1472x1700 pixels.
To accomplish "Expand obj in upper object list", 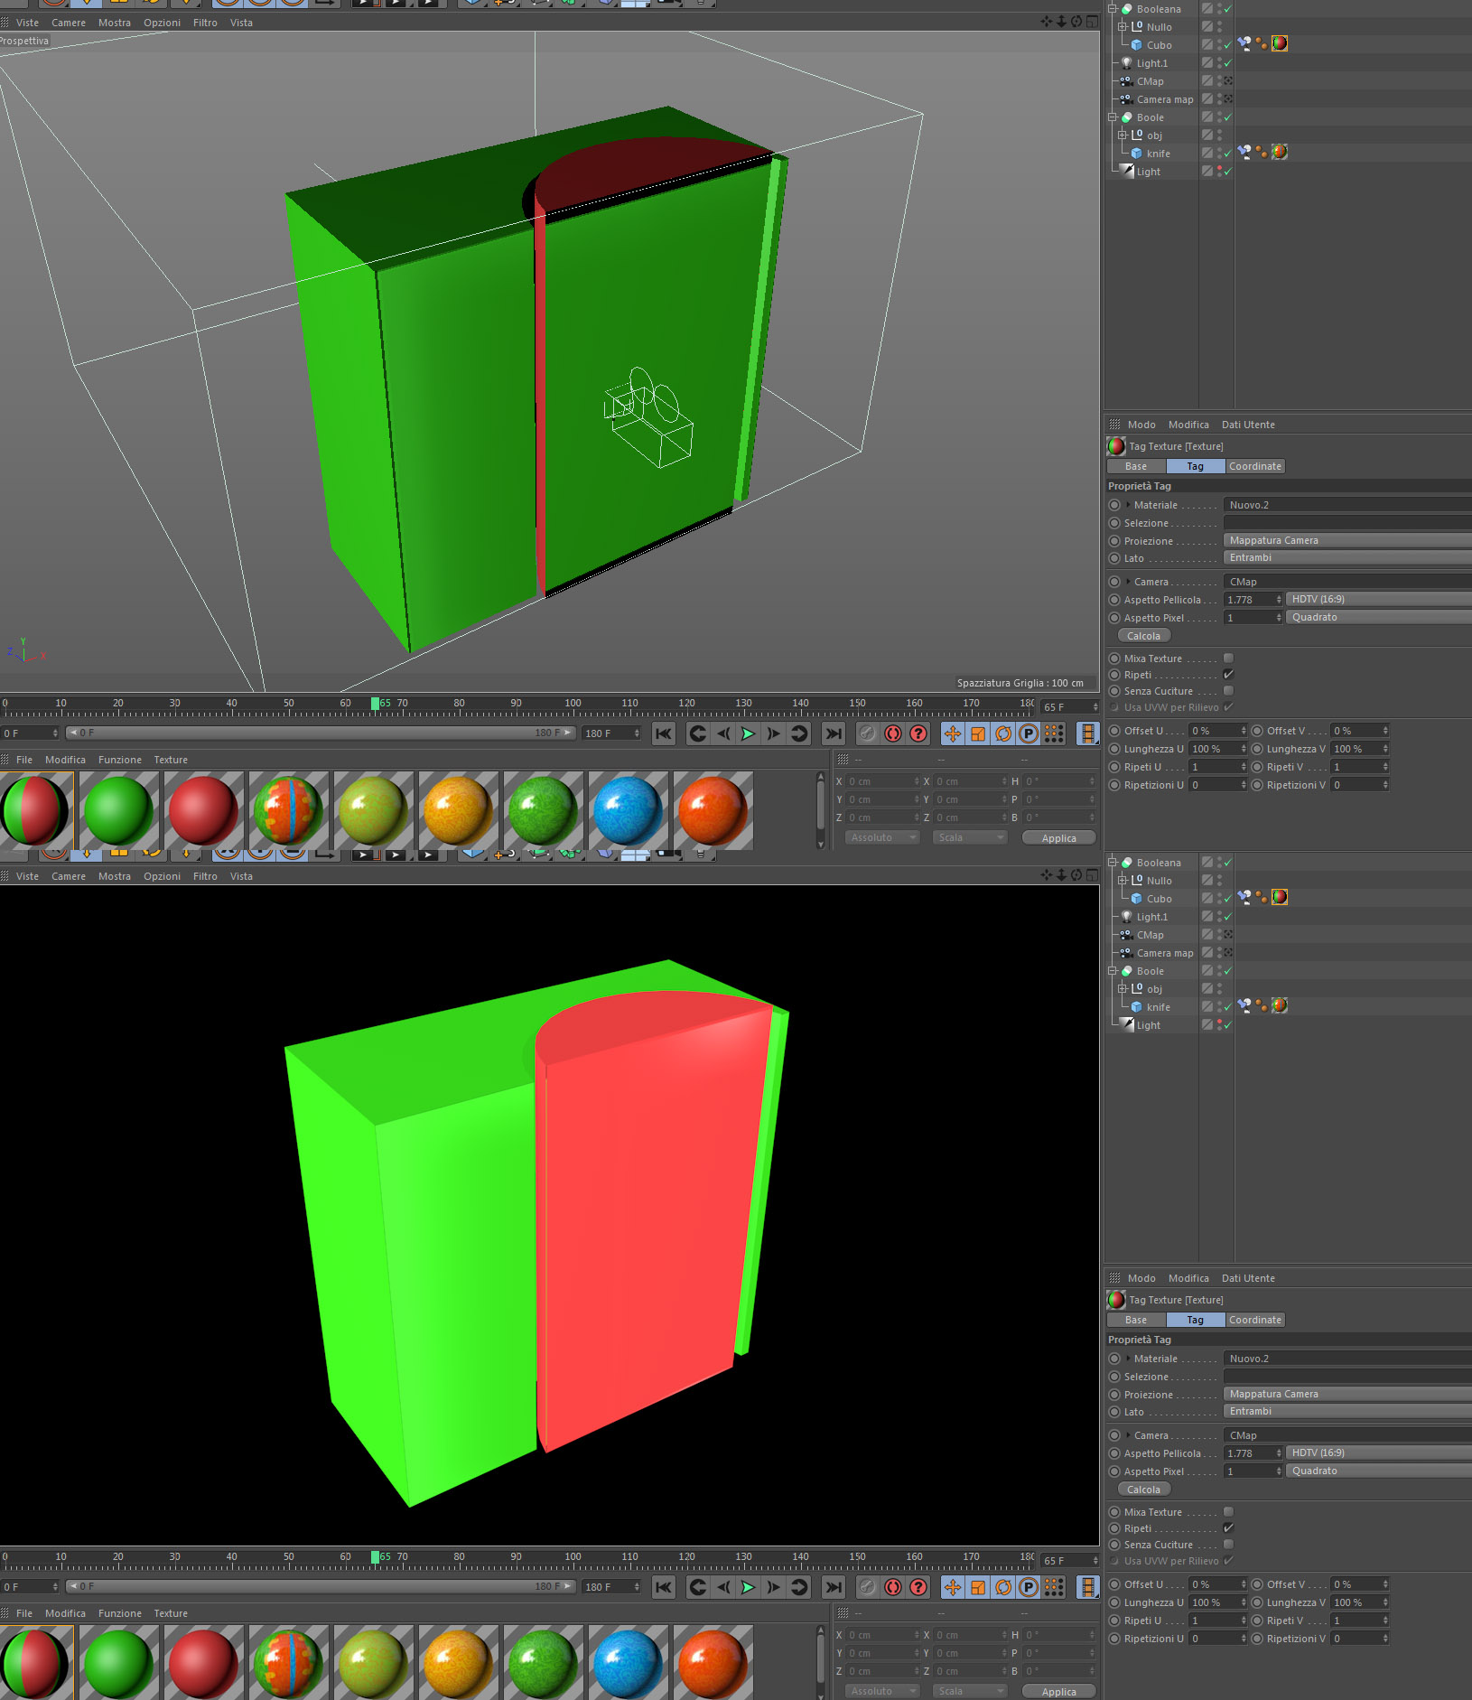I will [x=1123, y=135].
